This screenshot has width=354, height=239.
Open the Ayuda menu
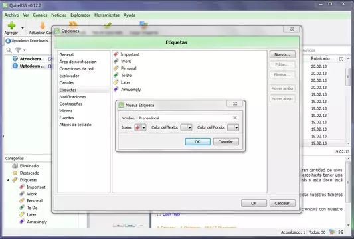130,15
